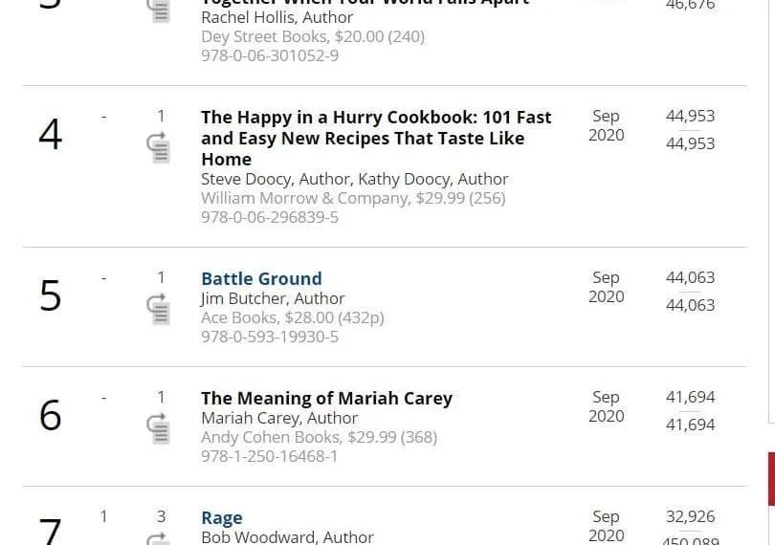Image resolution: width=775 pixels, height=545 pixels.
Task: Click the list icon beside Happy in a Hurry Cookbook
Action: [160, 145]
